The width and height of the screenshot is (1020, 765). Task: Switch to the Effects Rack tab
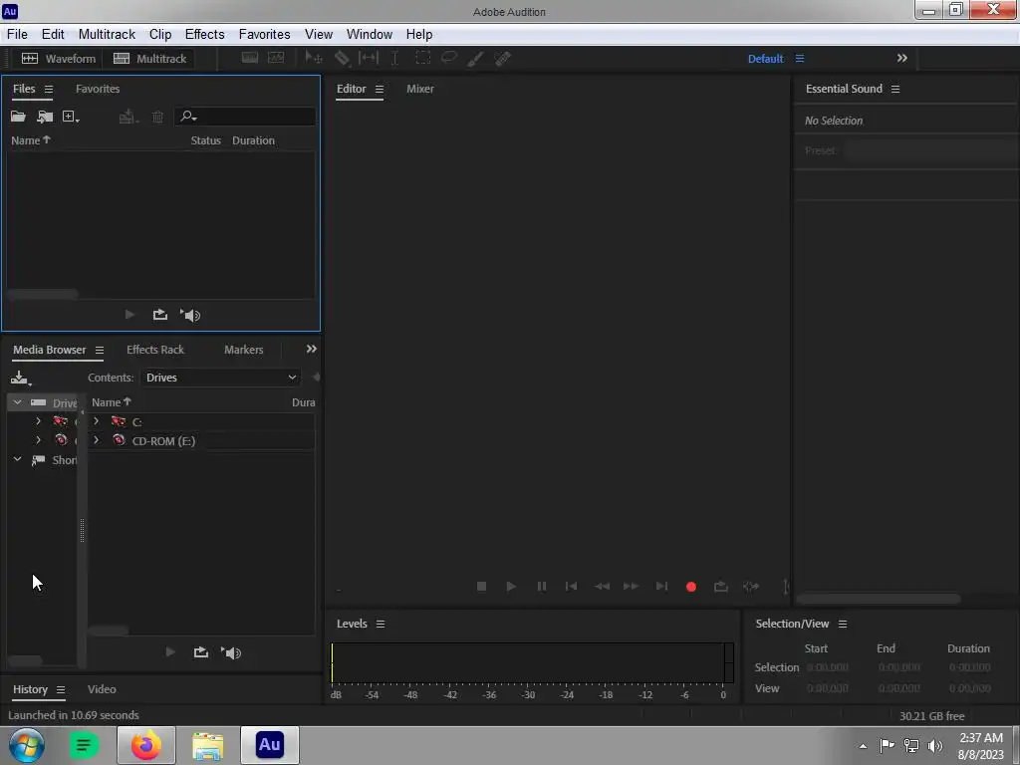(155, 350)
